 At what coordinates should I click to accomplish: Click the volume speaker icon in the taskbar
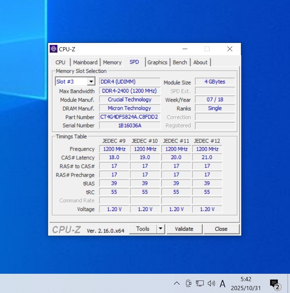point(211,283)
